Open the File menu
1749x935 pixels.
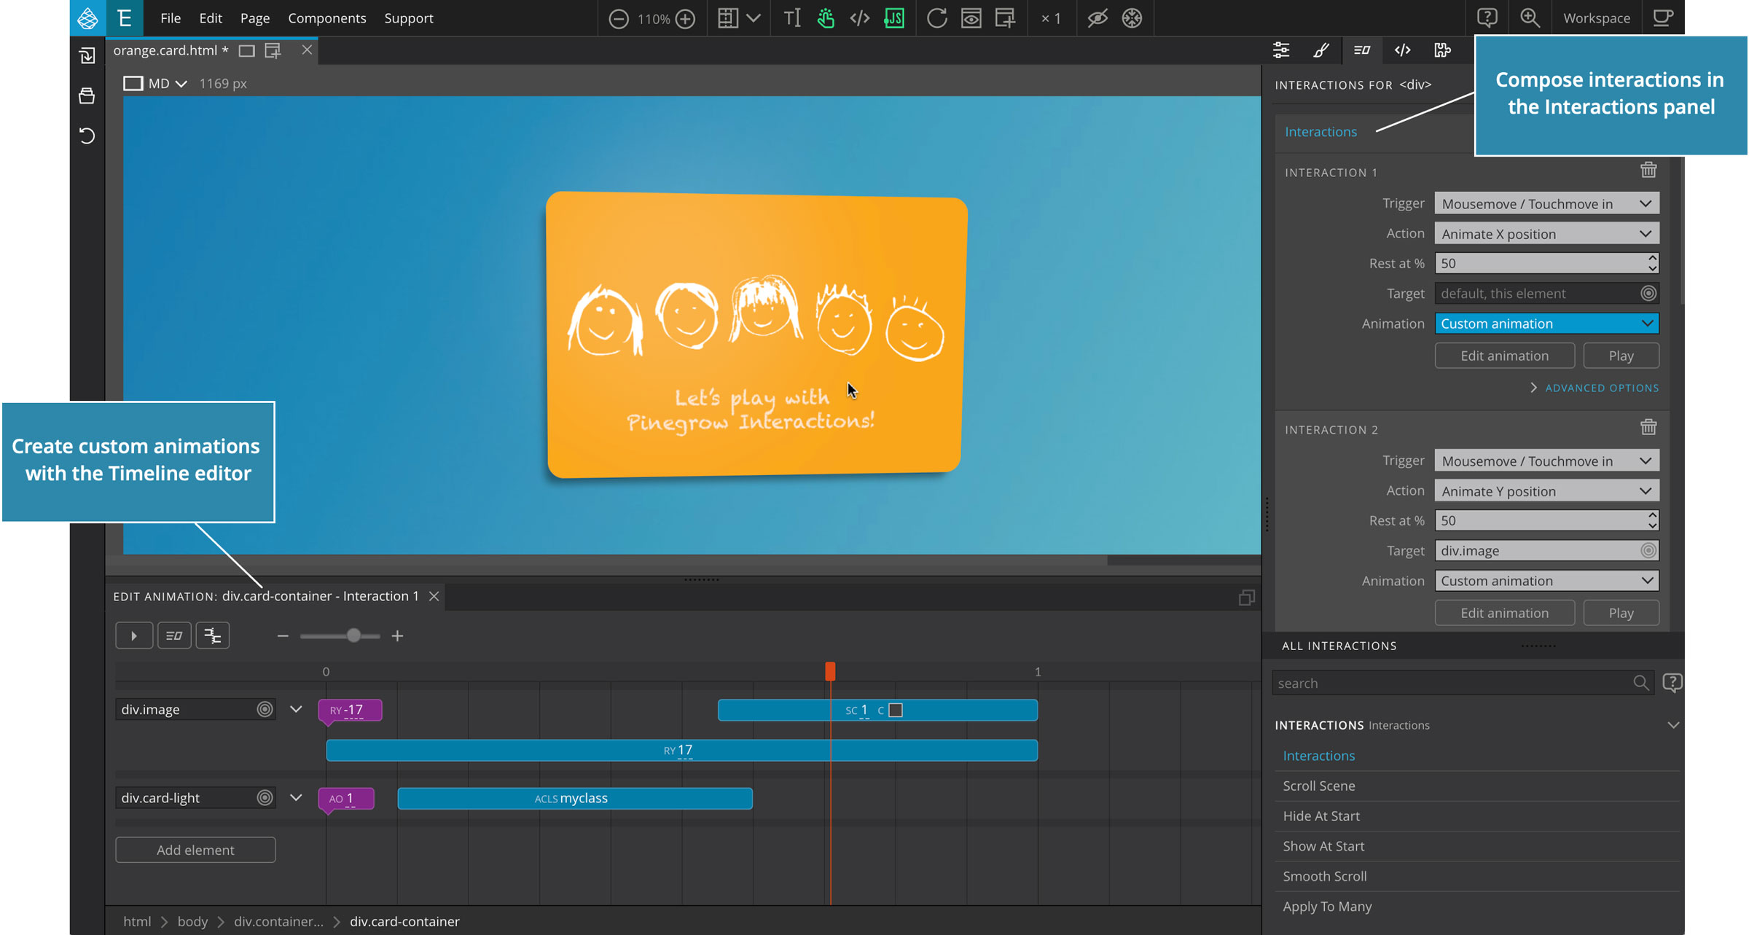[x=171, y=18]
